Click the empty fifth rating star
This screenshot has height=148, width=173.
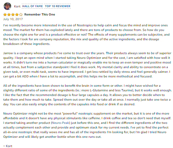pyautogui.click(x=21, y=15)
